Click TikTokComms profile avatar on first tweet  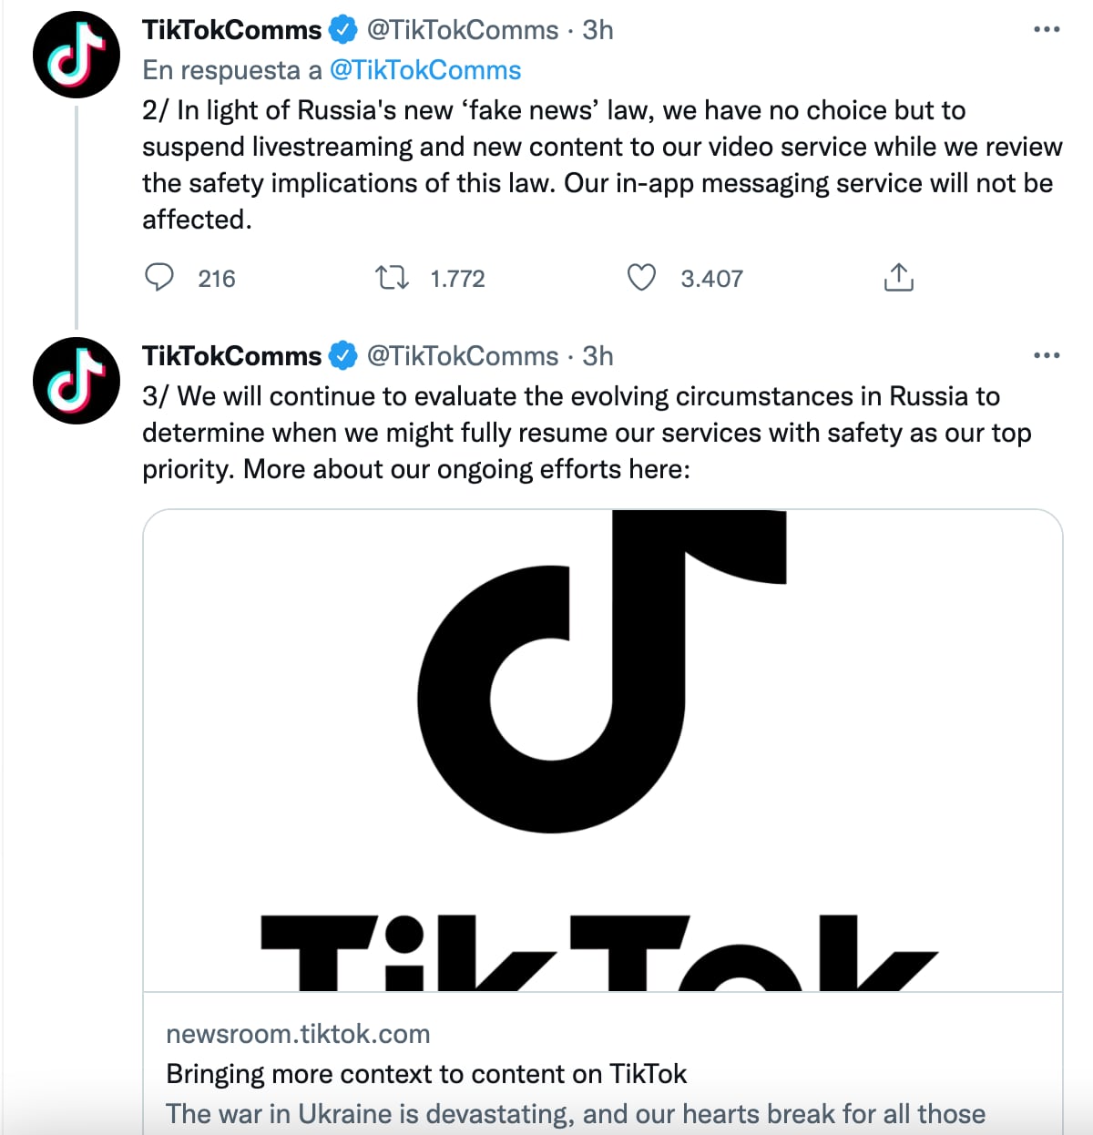(76, 55)
